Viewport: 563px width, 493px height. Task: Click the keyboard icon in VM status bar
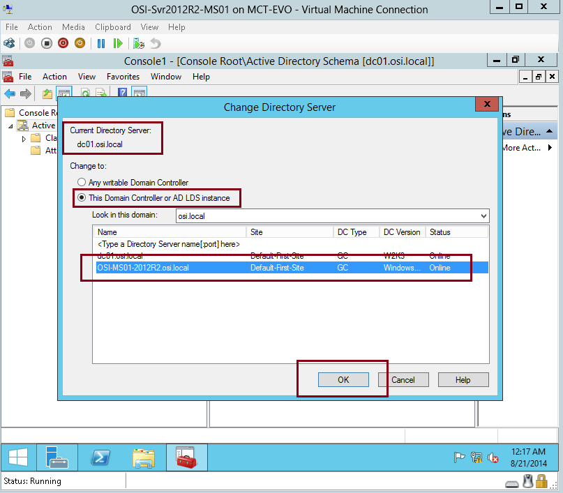[x=511, y=484]
